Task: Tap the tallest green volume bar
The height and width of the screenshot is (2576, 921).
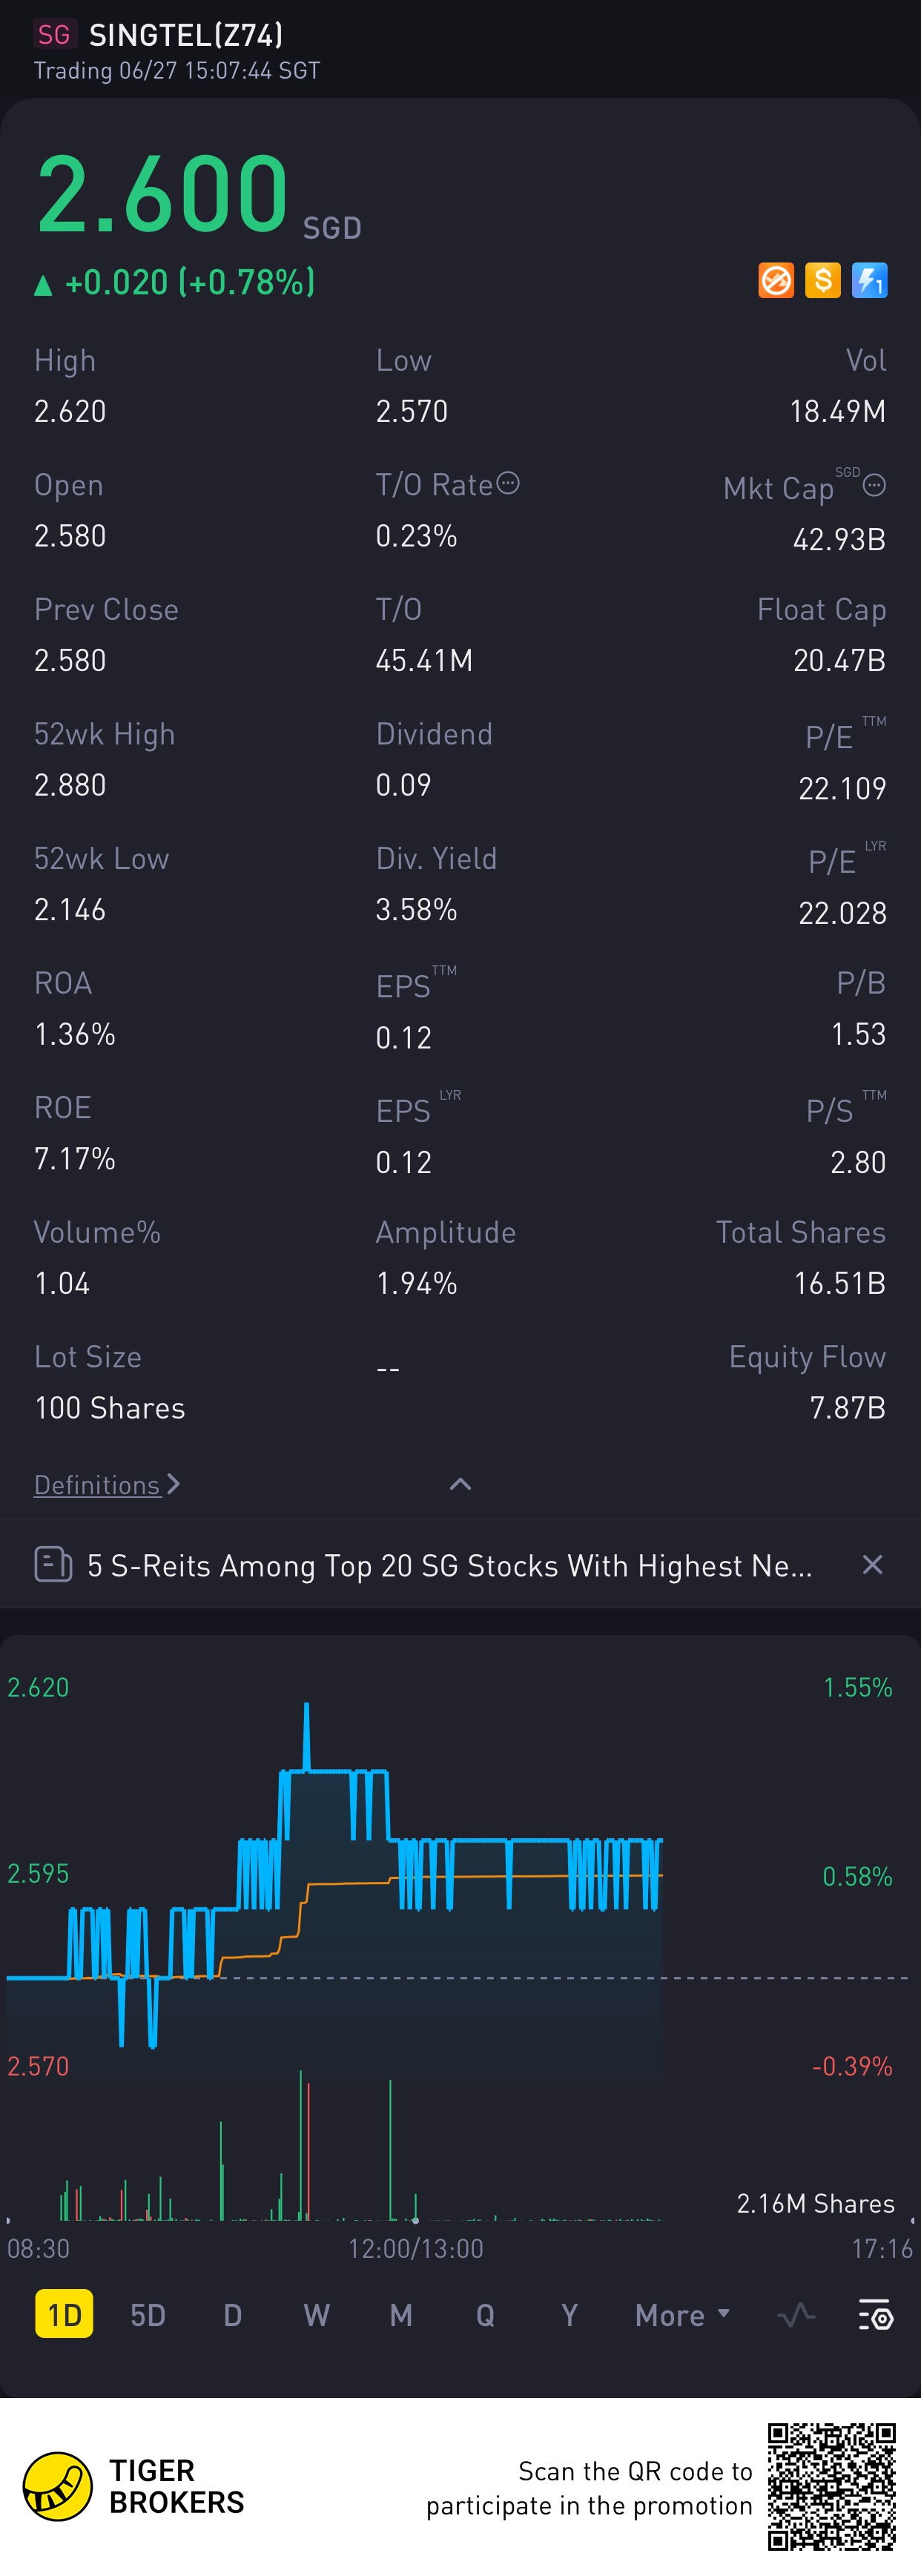Action: point(300,2150)
